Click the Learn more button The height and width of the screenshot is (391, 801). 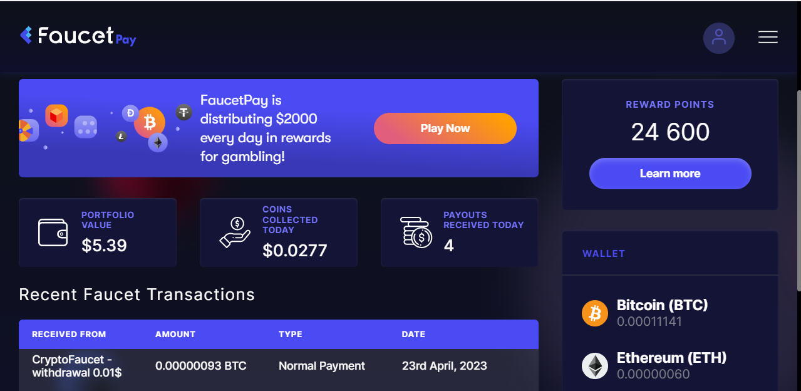click(670, 174)
